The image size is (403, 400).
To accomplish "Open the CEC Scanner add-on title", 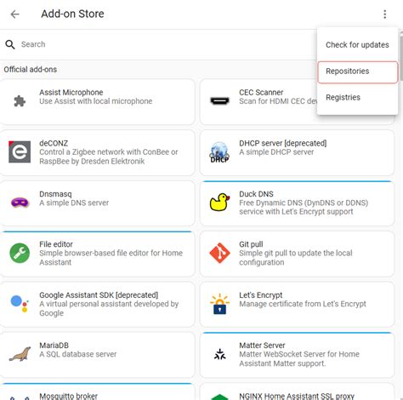I will (261, 93).
